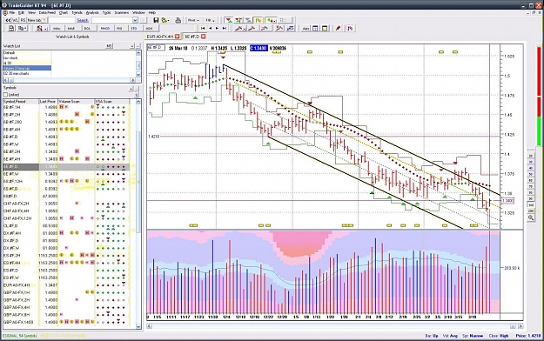The height and width of the screenshot is (341, 544).
Task: Open the Help menu
Action: (152, 12)
